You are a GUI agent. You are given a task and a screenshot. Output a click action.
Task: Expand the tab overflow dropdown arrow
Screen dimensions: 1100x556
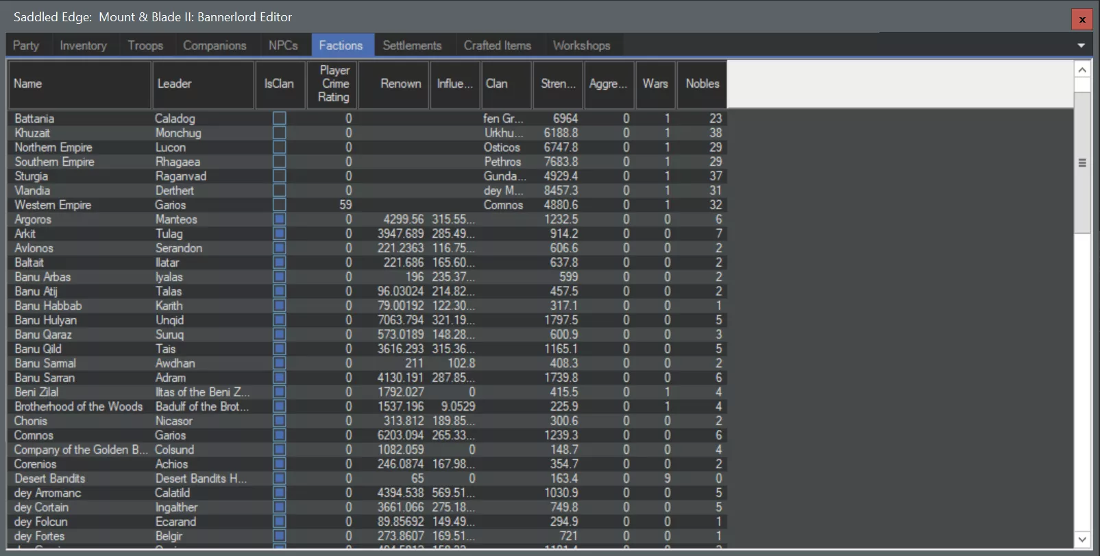click(1081, 45)
